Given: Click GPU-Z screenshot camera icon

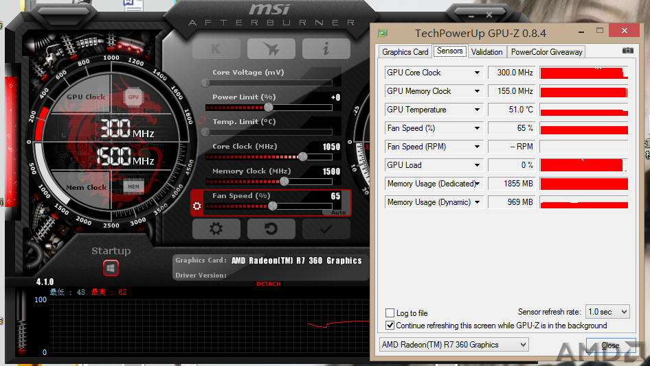Looking at the screenshot, I should coord(627,51).
